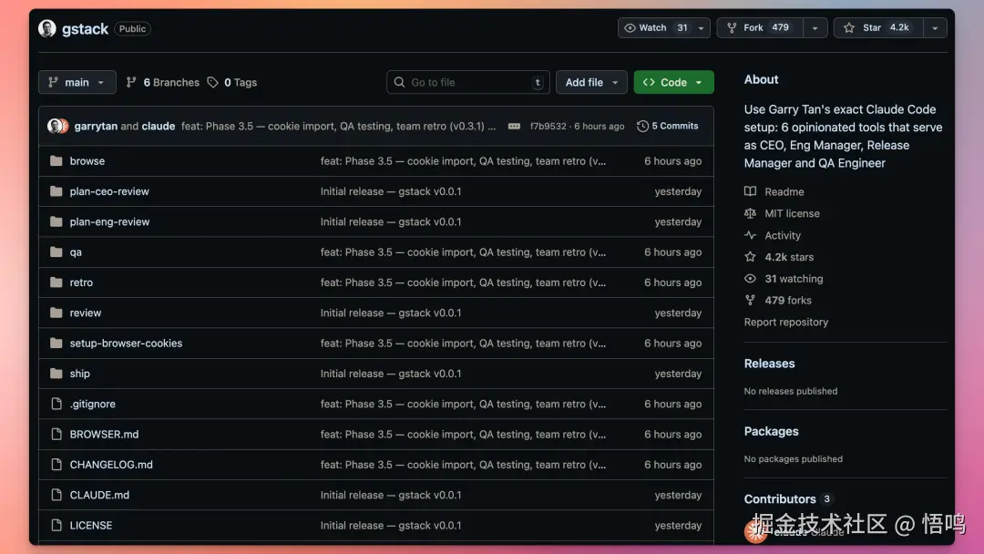Open the CHANGELOG.md file name
Screen dimensions: 984x554
click(111, 465)
